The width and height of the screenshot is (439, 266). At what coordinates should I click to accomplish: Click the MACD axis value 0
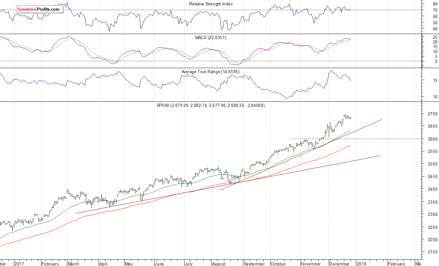436,61
